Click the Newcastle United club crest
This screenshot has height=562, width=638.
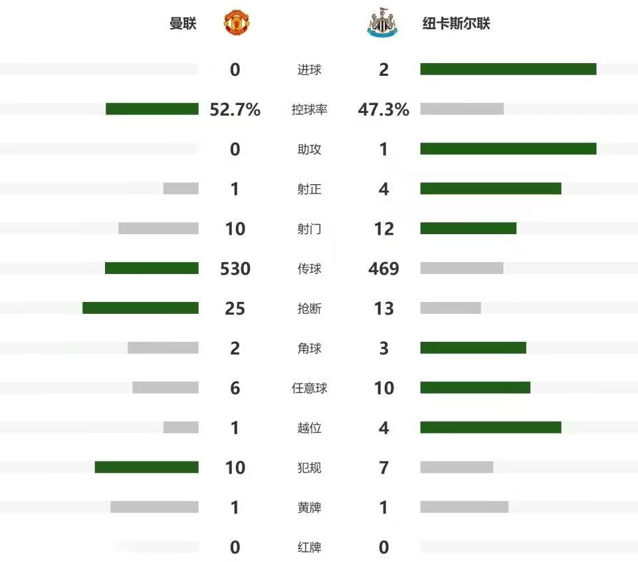click(382, 23)
